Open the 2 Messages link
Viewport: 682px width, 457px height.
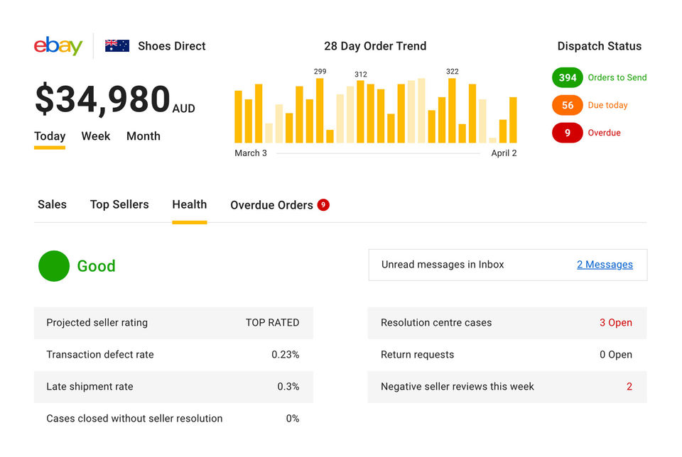click(605, 265)
